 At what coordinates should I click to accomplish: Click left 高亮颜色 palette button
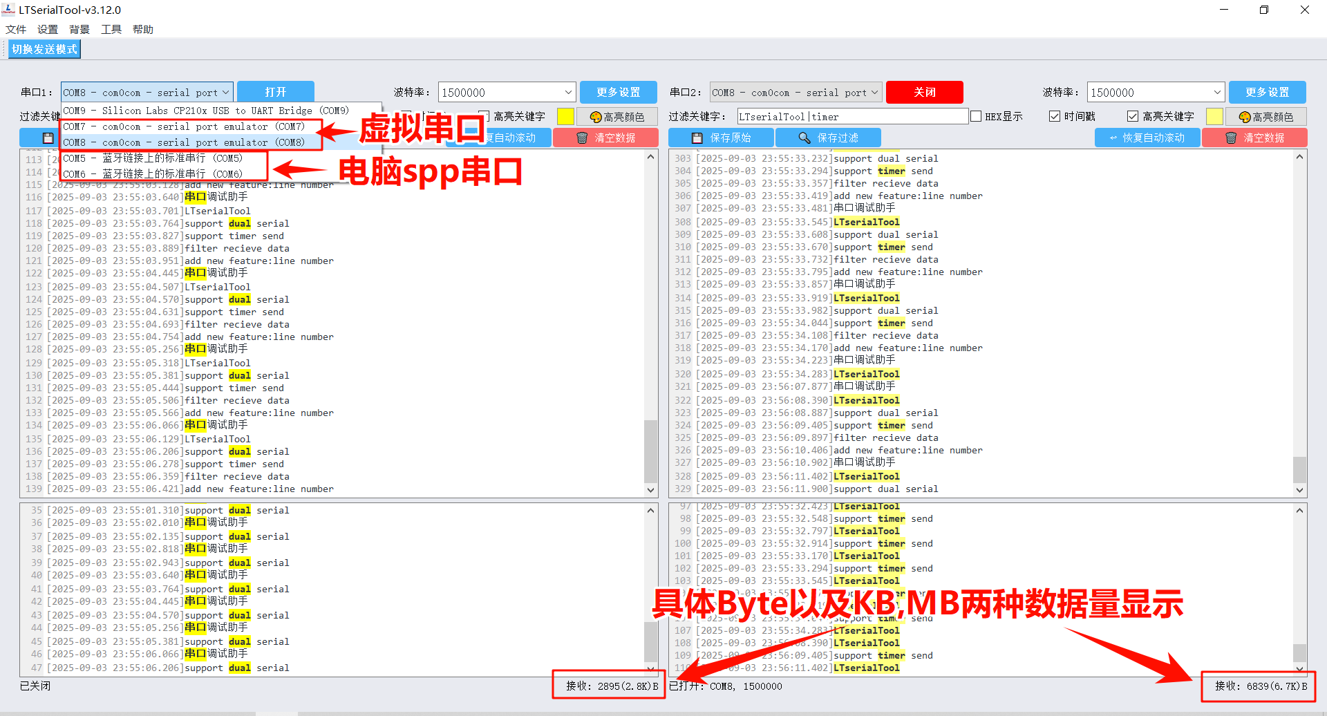617,117
